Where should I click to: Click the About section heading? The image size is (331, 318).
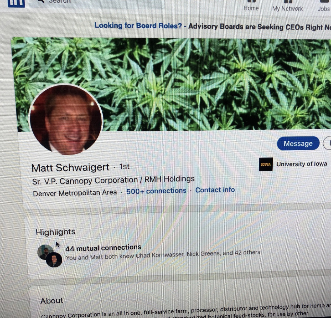(52, 301)
